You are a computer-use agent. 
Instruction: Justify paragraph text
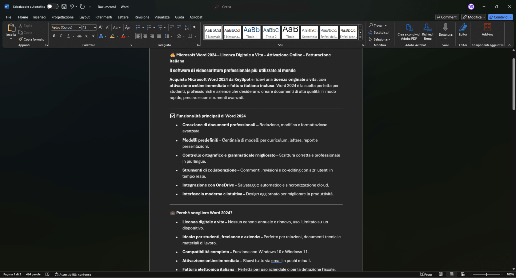click(x=159, y=36)
